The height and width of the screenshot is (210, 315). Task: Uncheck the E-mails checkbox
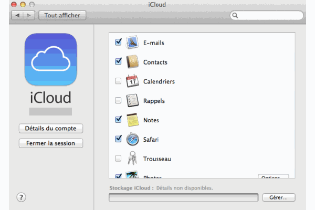118,42
